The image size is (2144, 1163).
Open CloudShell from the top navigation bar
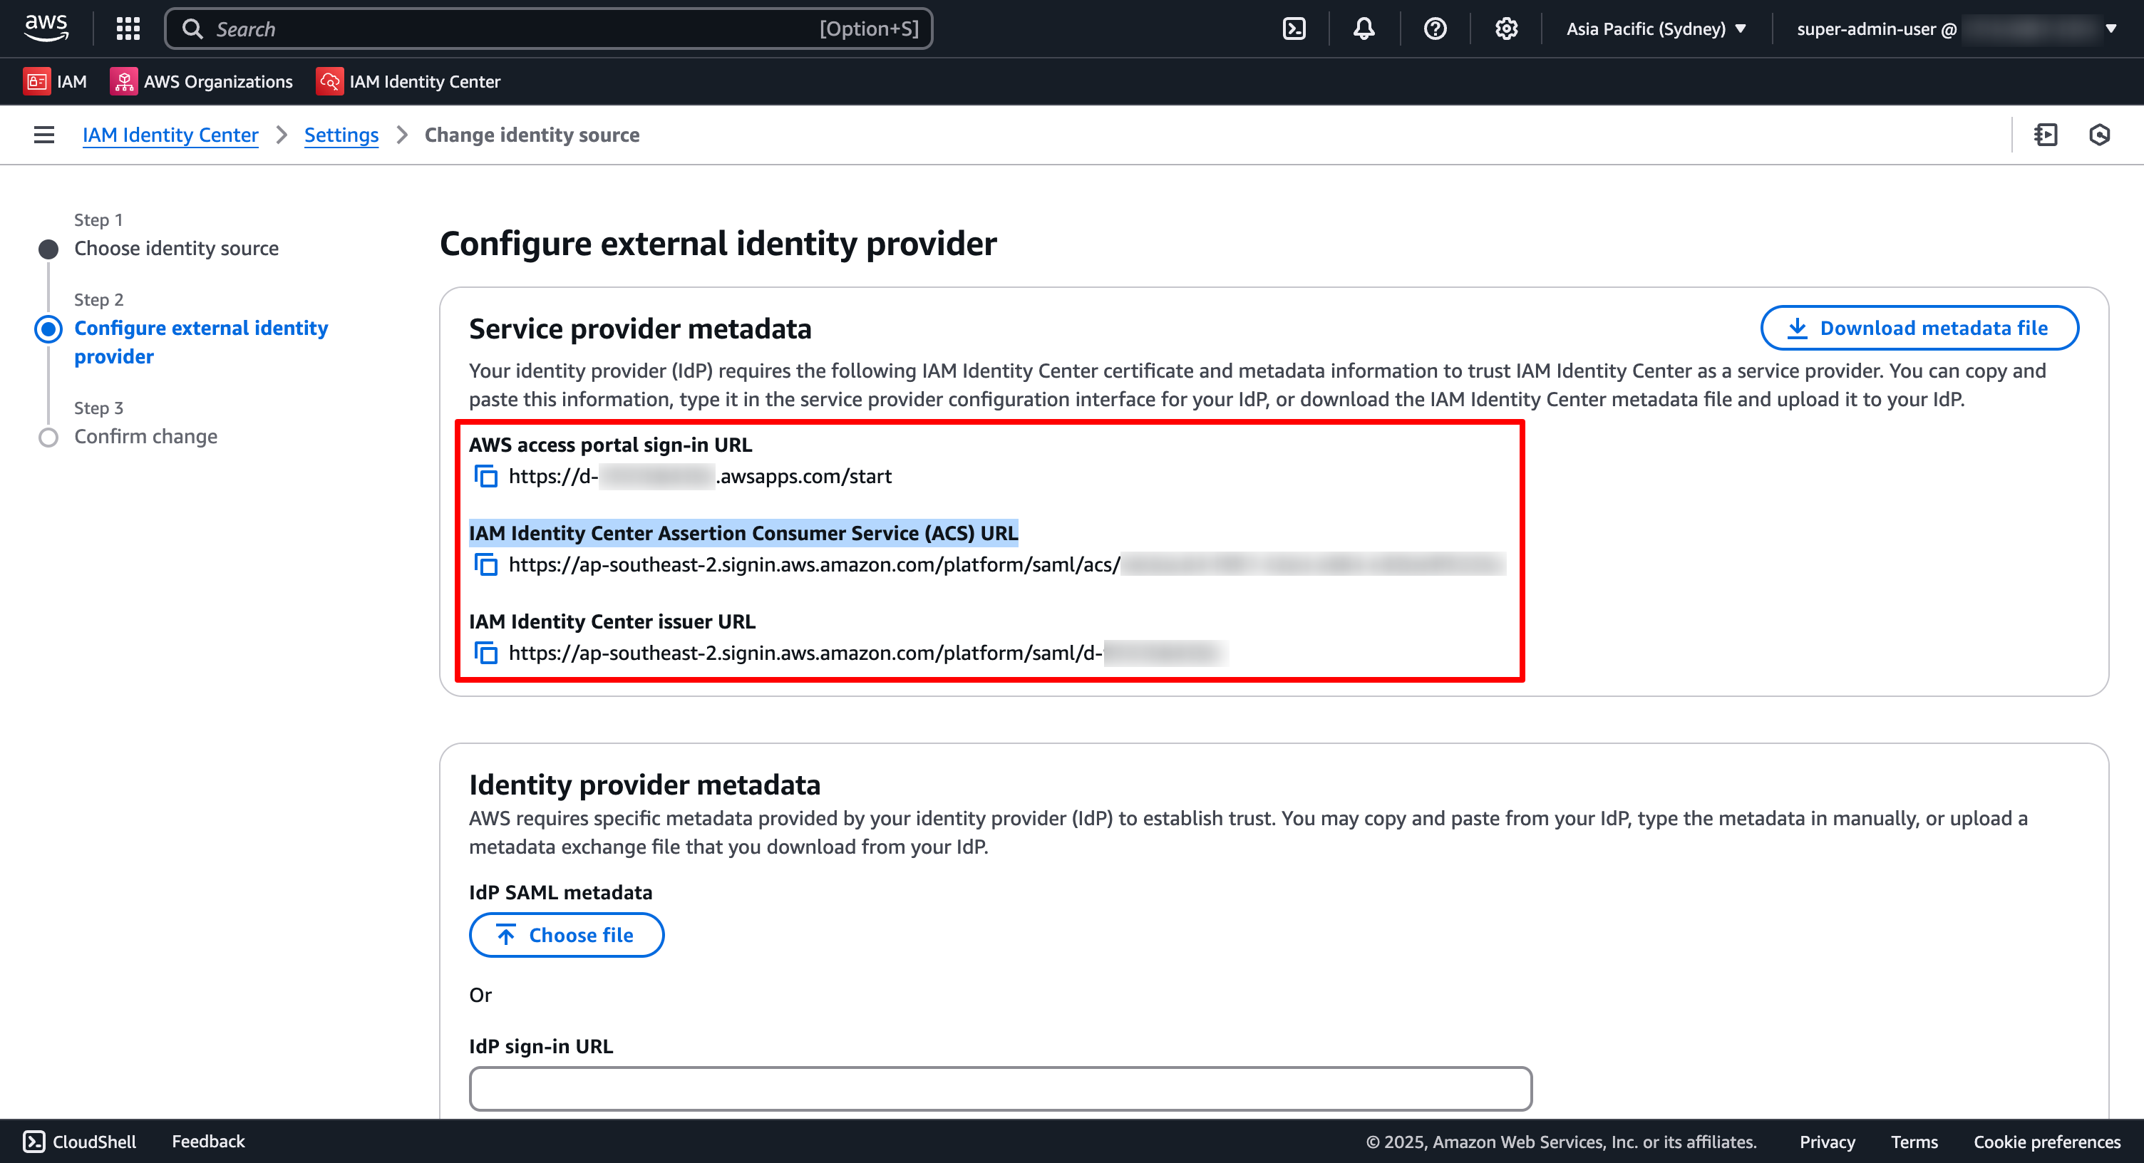click(1294, 28)
